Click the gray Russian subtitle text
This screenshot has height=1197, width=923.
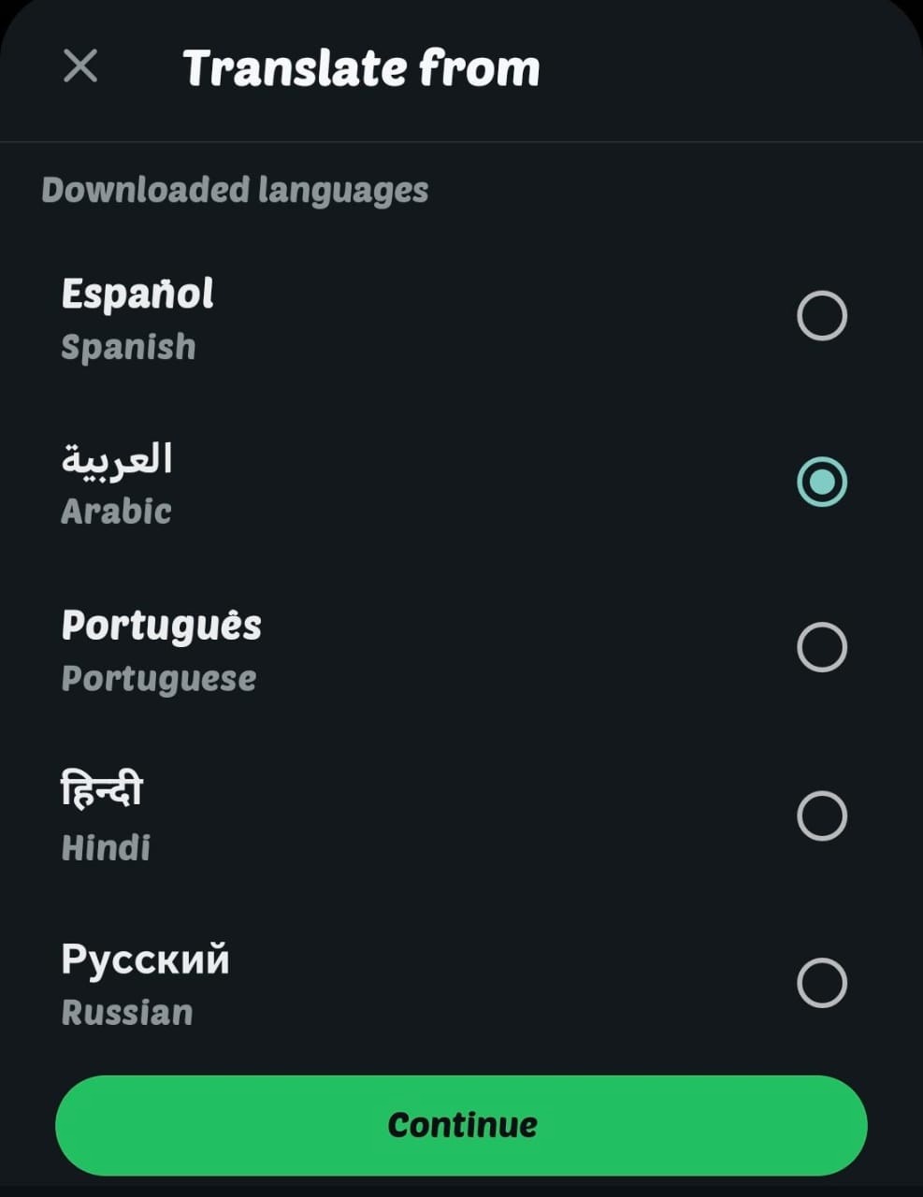[127, 1013]
